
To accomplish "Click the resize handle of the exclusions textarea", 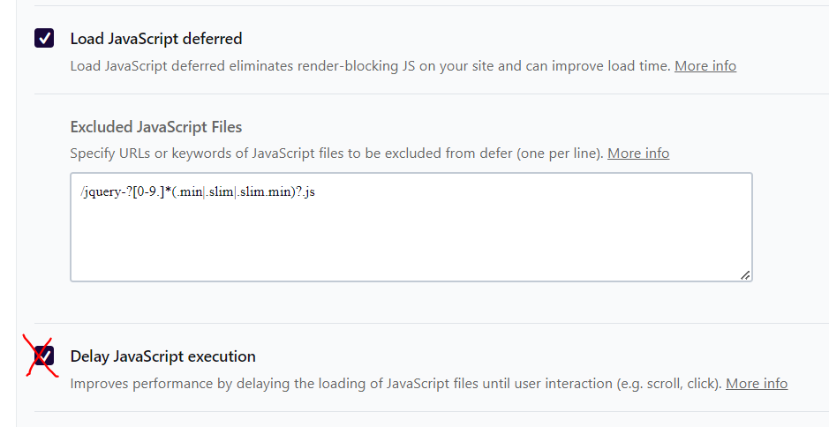I will click(745, 275).
